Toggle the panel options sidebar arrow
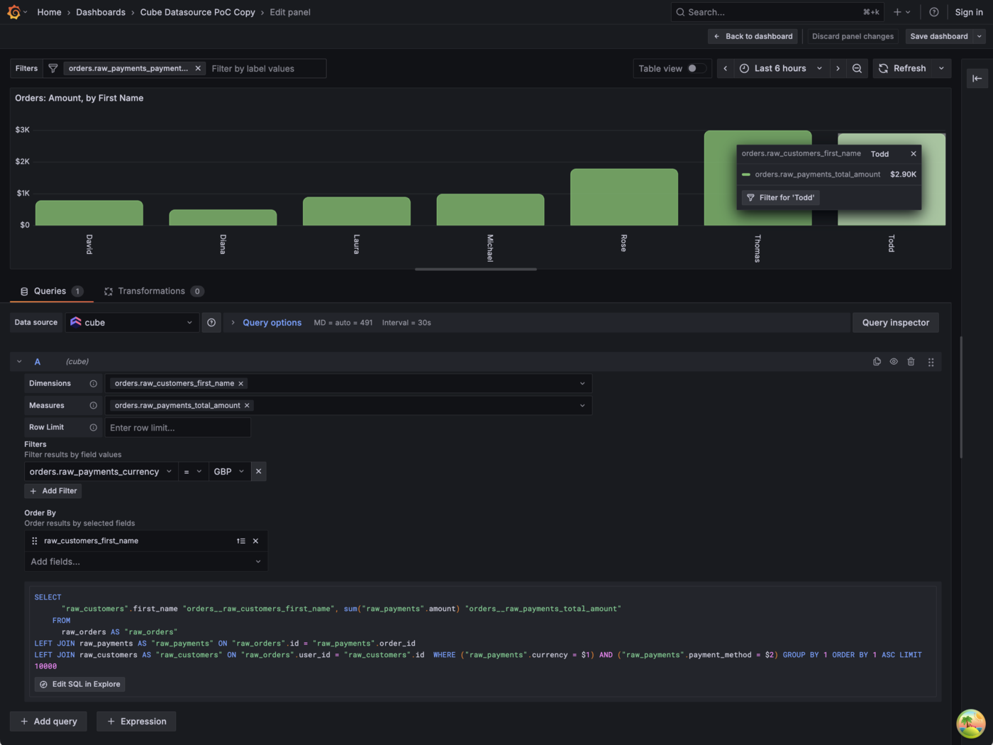The width and height of the screenshot is (993, 745). point(977,79)
